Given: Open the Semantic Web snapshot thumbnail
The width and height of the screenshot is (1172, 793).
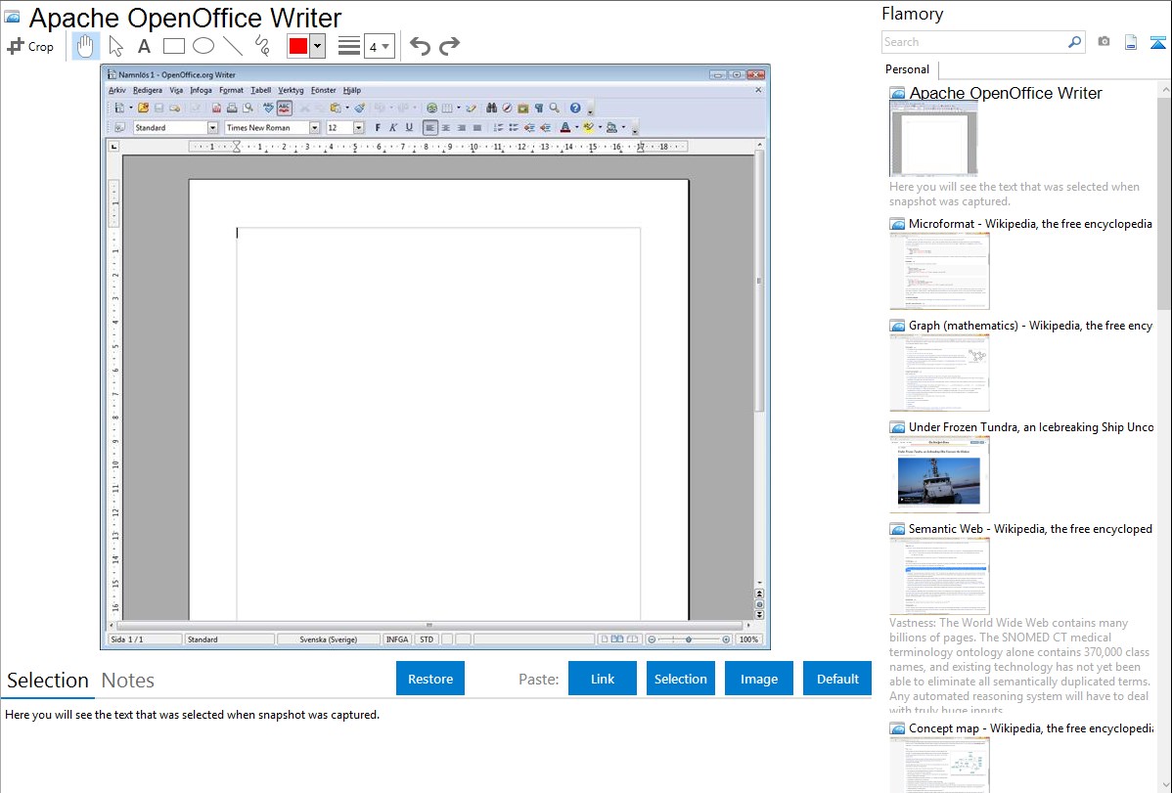Looking at the screenshot, I should [939, 576].
